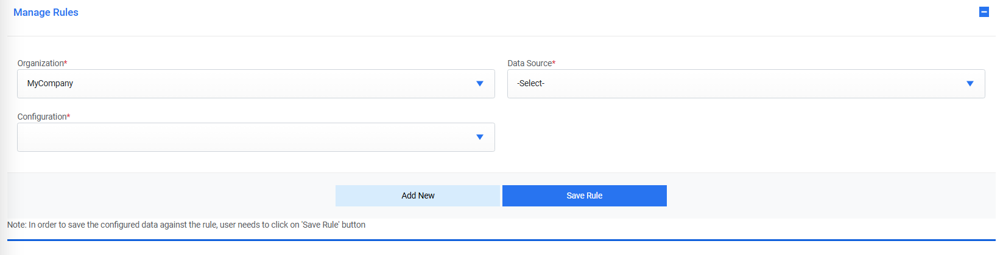Click the red asterisk beside Configuration
The width and height of the screenshot is (1003, 255).
coord(69,116)
